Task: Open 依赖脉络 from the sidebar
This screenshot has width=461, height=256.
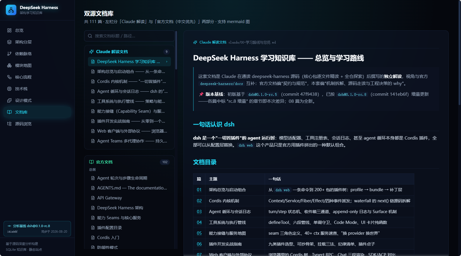Action: (37, 54)
